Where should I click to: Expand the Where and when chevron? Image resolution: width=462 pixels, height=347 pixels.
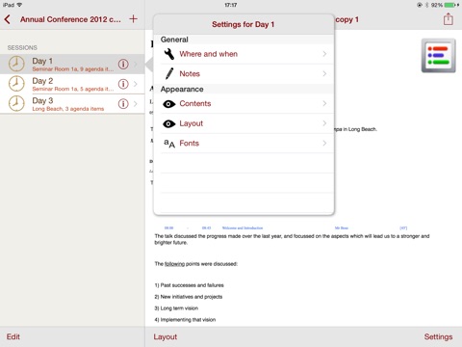click(x=324, y=54)
